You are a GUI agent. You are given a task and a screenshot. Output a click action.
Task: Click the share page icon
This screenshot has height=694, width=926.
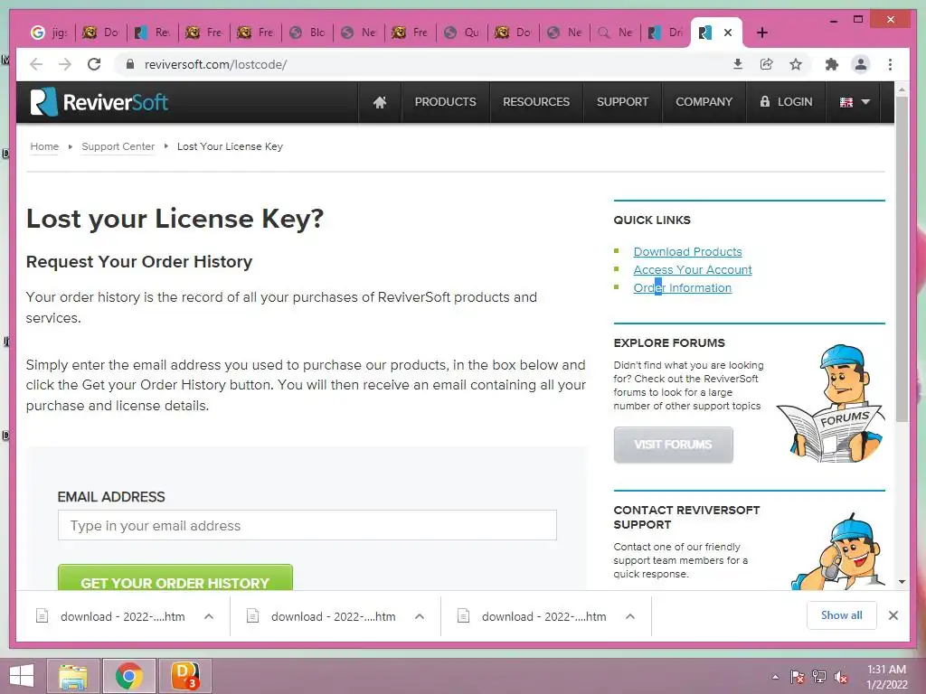click(x=767, y=64)
